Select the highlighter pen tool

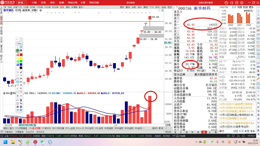[x=21, y=72]
